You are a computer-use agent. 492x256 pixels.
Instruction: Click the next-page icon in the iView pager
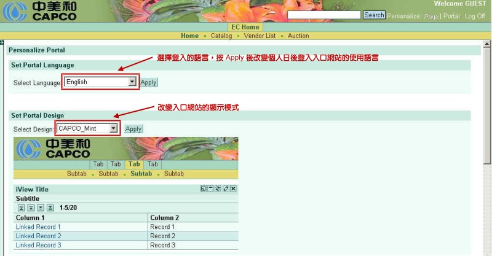pos(41,208)
